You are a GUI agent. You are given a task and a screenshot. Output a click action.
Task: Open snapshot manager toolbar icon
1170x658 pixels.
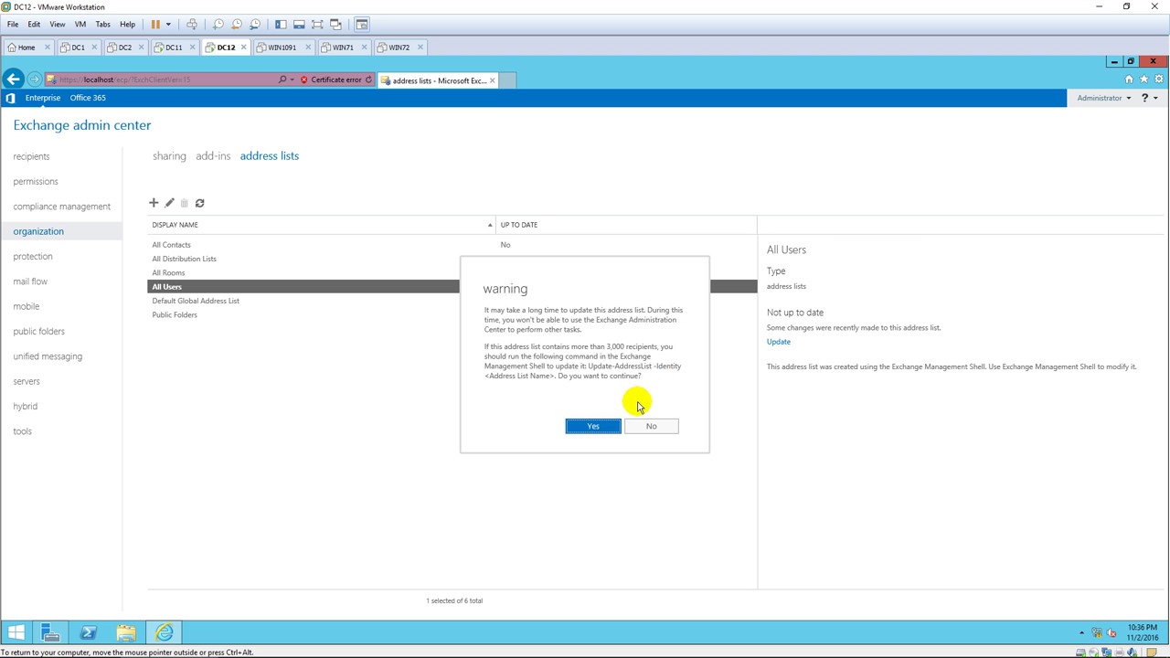coord(255,24)
